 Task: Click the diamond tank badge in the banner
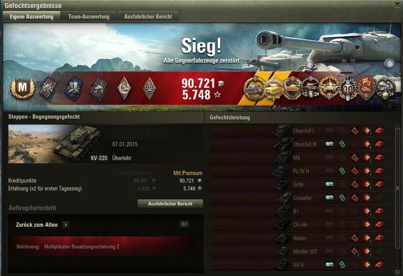(x=124, y=88)
